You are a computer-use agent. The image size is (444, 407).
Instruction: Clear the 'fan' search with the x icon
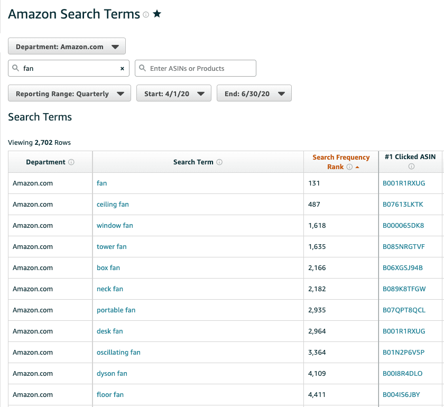[122, 69]
